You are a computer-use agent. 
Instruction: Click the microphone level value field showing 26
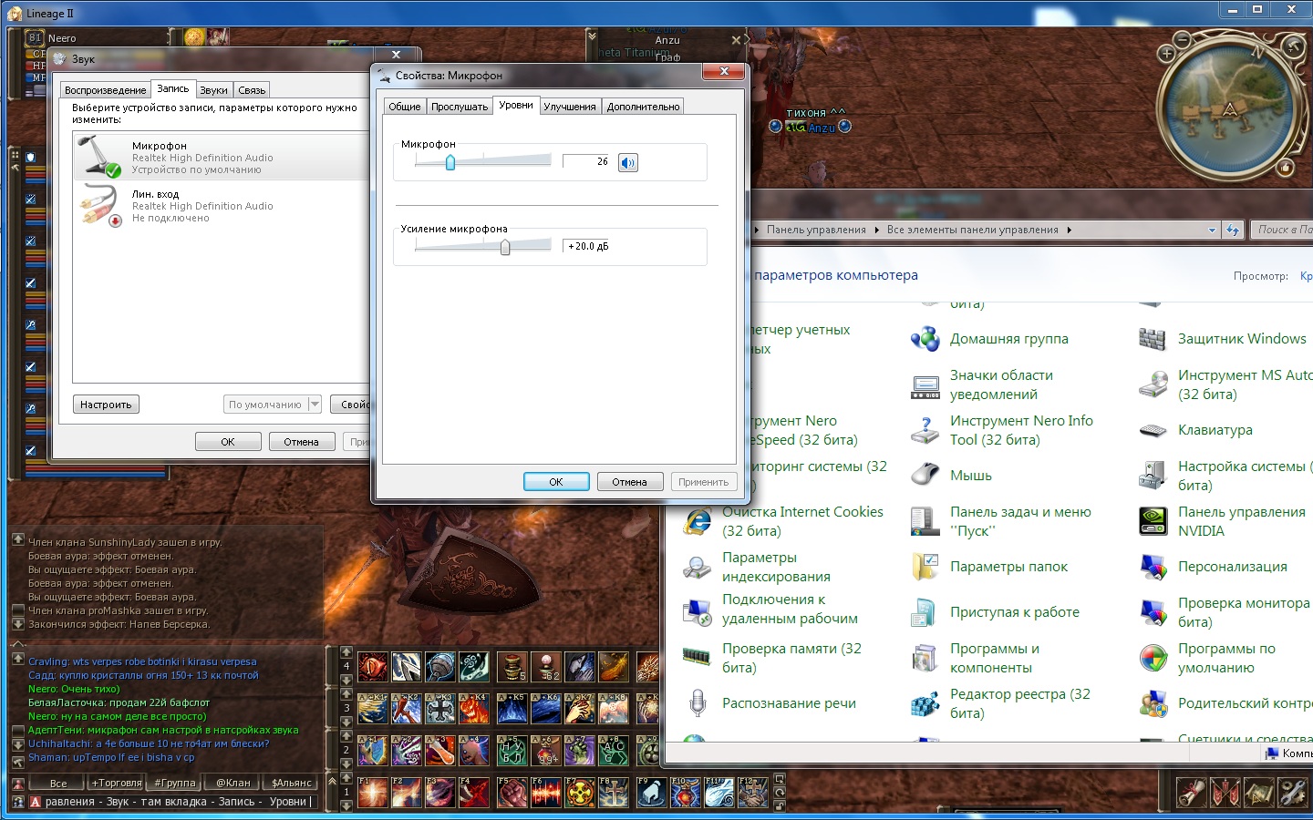585,161
